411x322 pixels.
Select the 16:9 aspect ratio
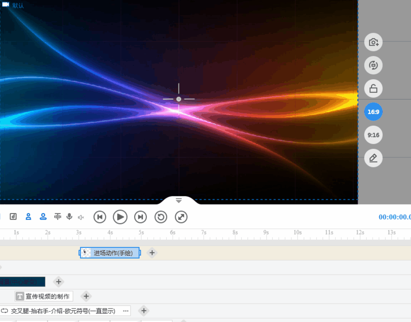point(373,112)
